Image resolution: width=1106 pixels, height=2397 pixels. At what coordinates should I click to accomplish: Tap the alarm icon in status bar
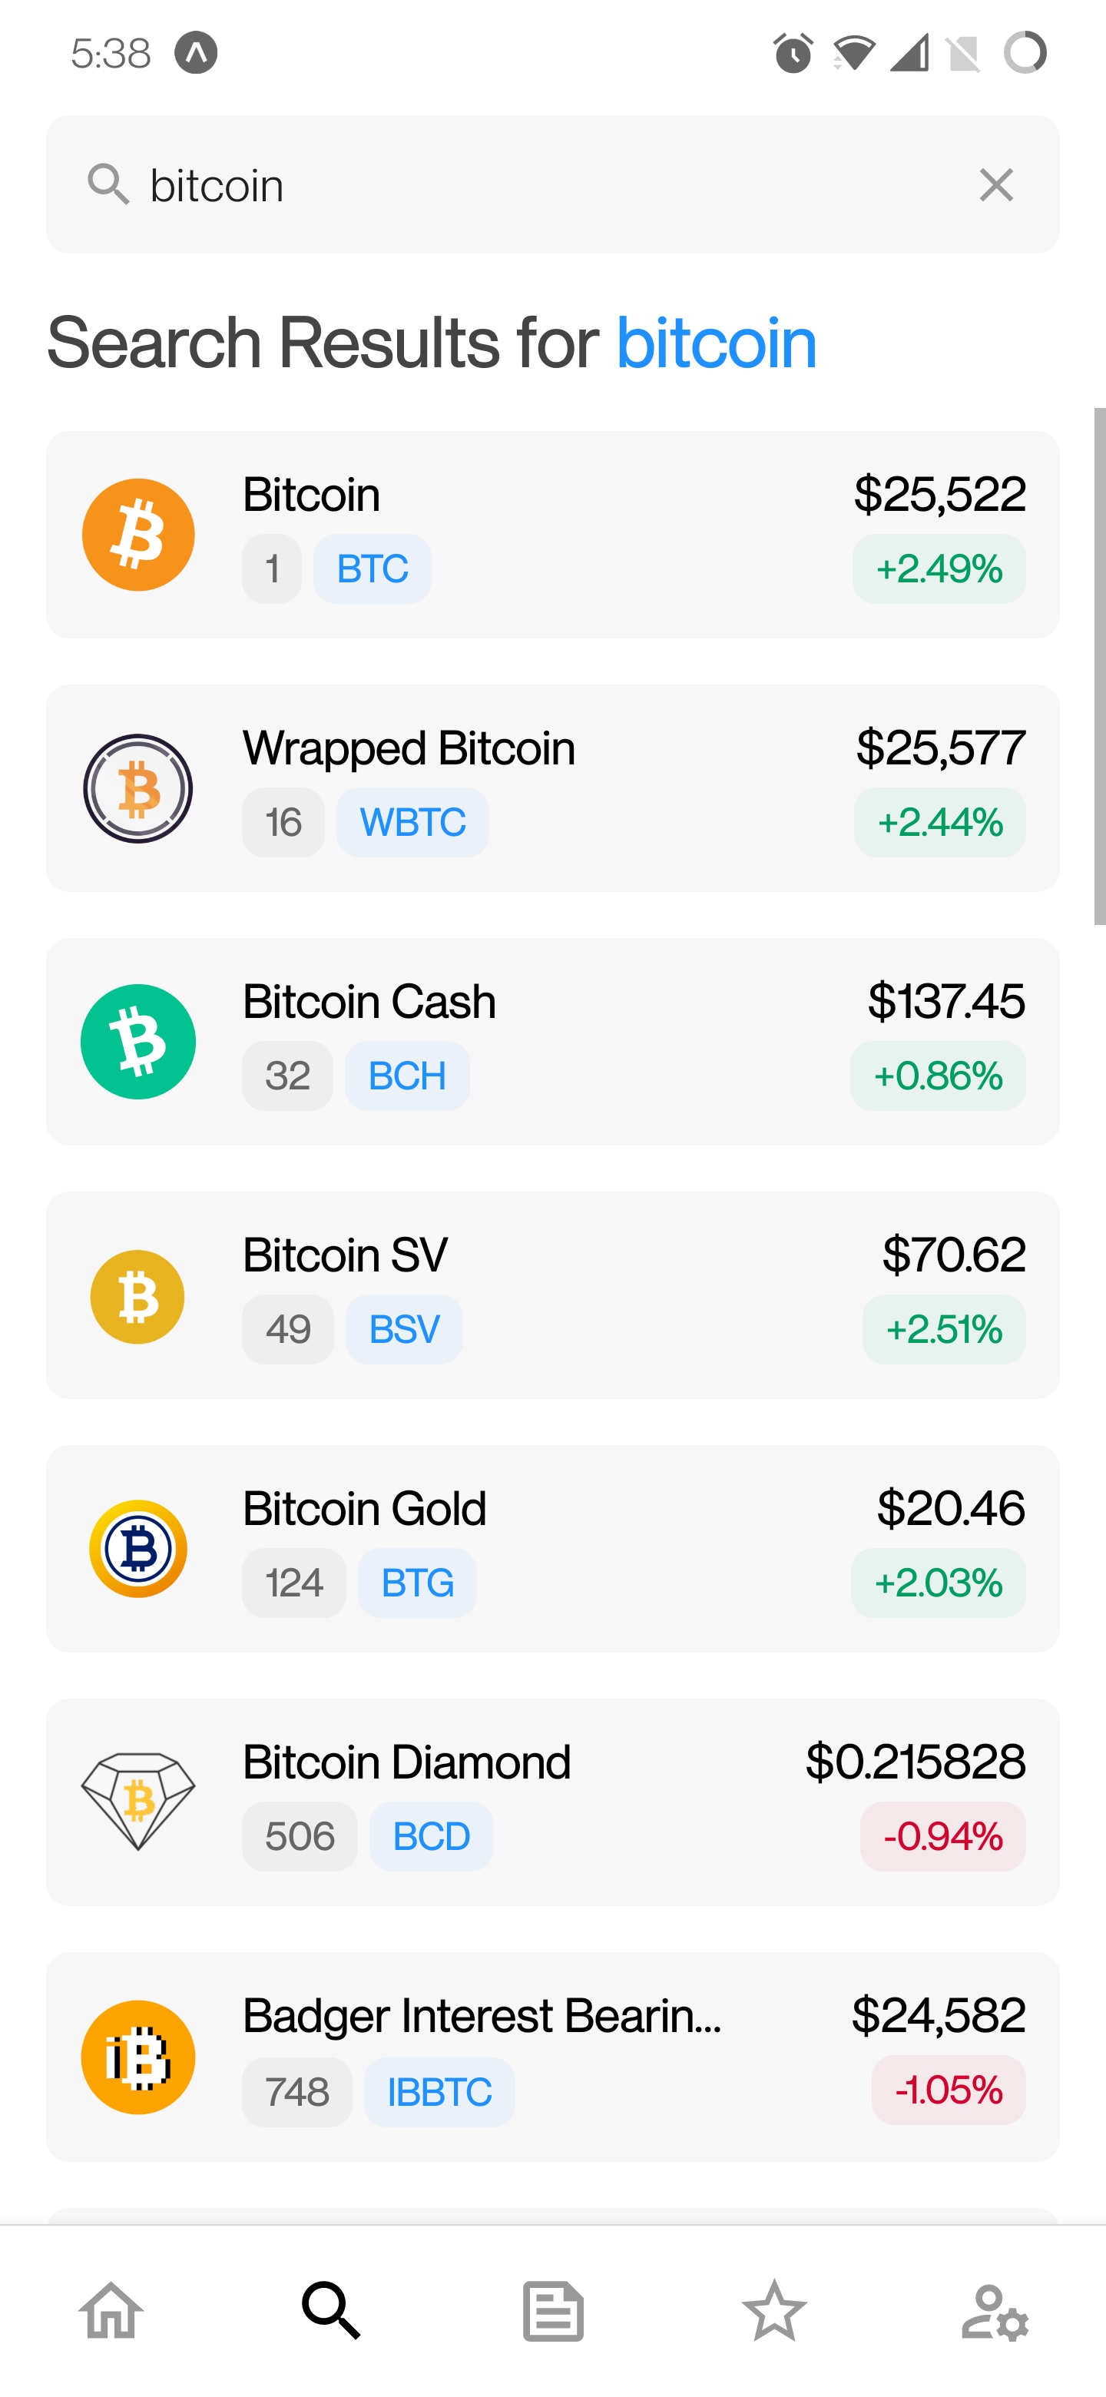pyautogui.click(x=793, y=53)
